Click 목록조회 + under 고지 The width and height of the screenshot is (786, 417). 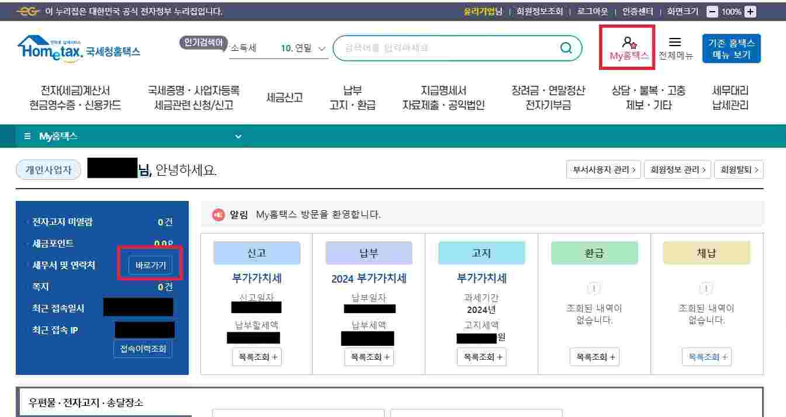point(482,357)
